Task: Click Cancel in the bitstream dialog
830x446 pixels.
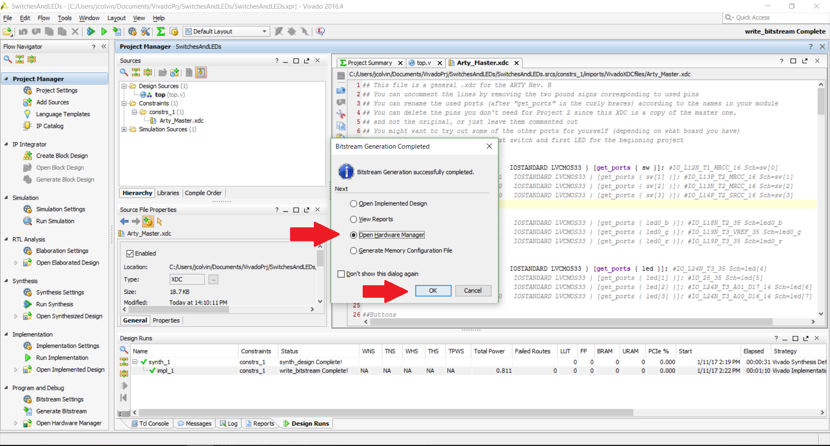Action: point(472,290)
